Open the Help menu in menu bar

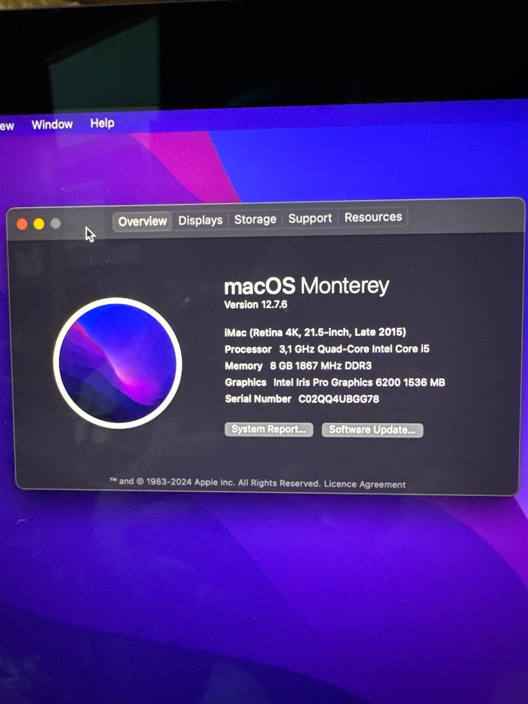tap(102, 123)
